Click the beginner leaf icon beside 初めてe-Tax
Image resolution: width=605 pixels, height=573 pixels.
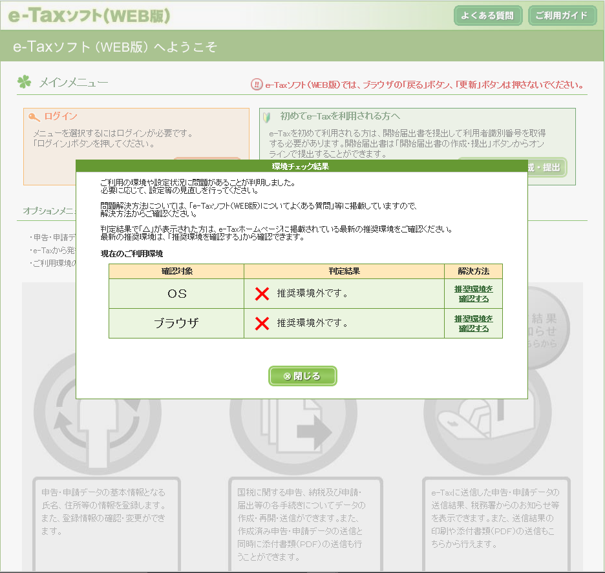point(266,117)
